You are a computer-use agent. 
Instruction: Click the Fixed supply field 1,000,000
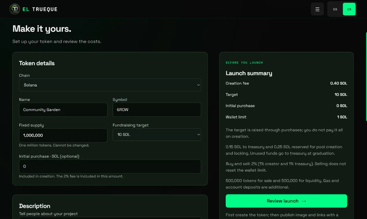(x=63, y=135)
